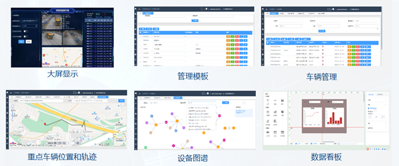Image resolution: width=399 pixels, height=166 pixels.
Task: Adjust the zoom slider below dashboard canvas
Action: (x=338, y=143)
